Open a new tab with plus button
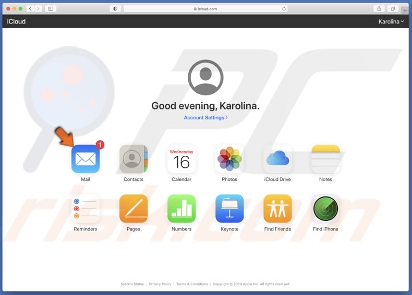The width and height of the screenshot is (412, 295). [x=405, y=10]
